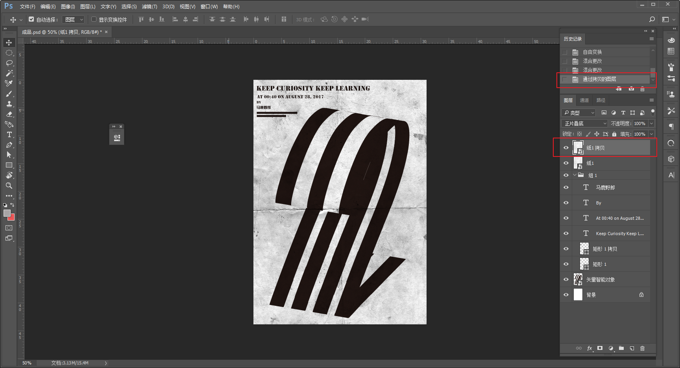Viewport: 680px width, 368px height.
Task: Select the 自由变换 history state
Action: click(x=592, y=52)
